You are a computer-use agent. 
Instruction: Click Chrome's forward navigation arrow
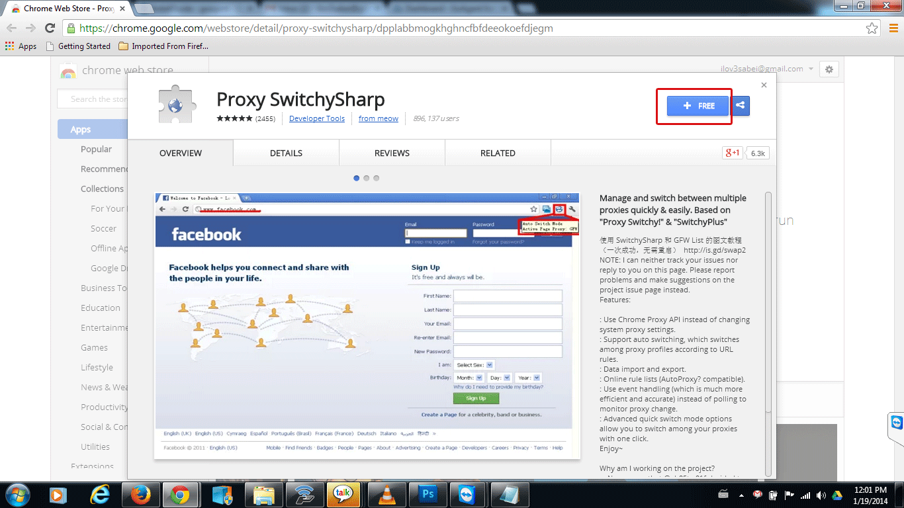pyautogui.click(x=30, y=28)
